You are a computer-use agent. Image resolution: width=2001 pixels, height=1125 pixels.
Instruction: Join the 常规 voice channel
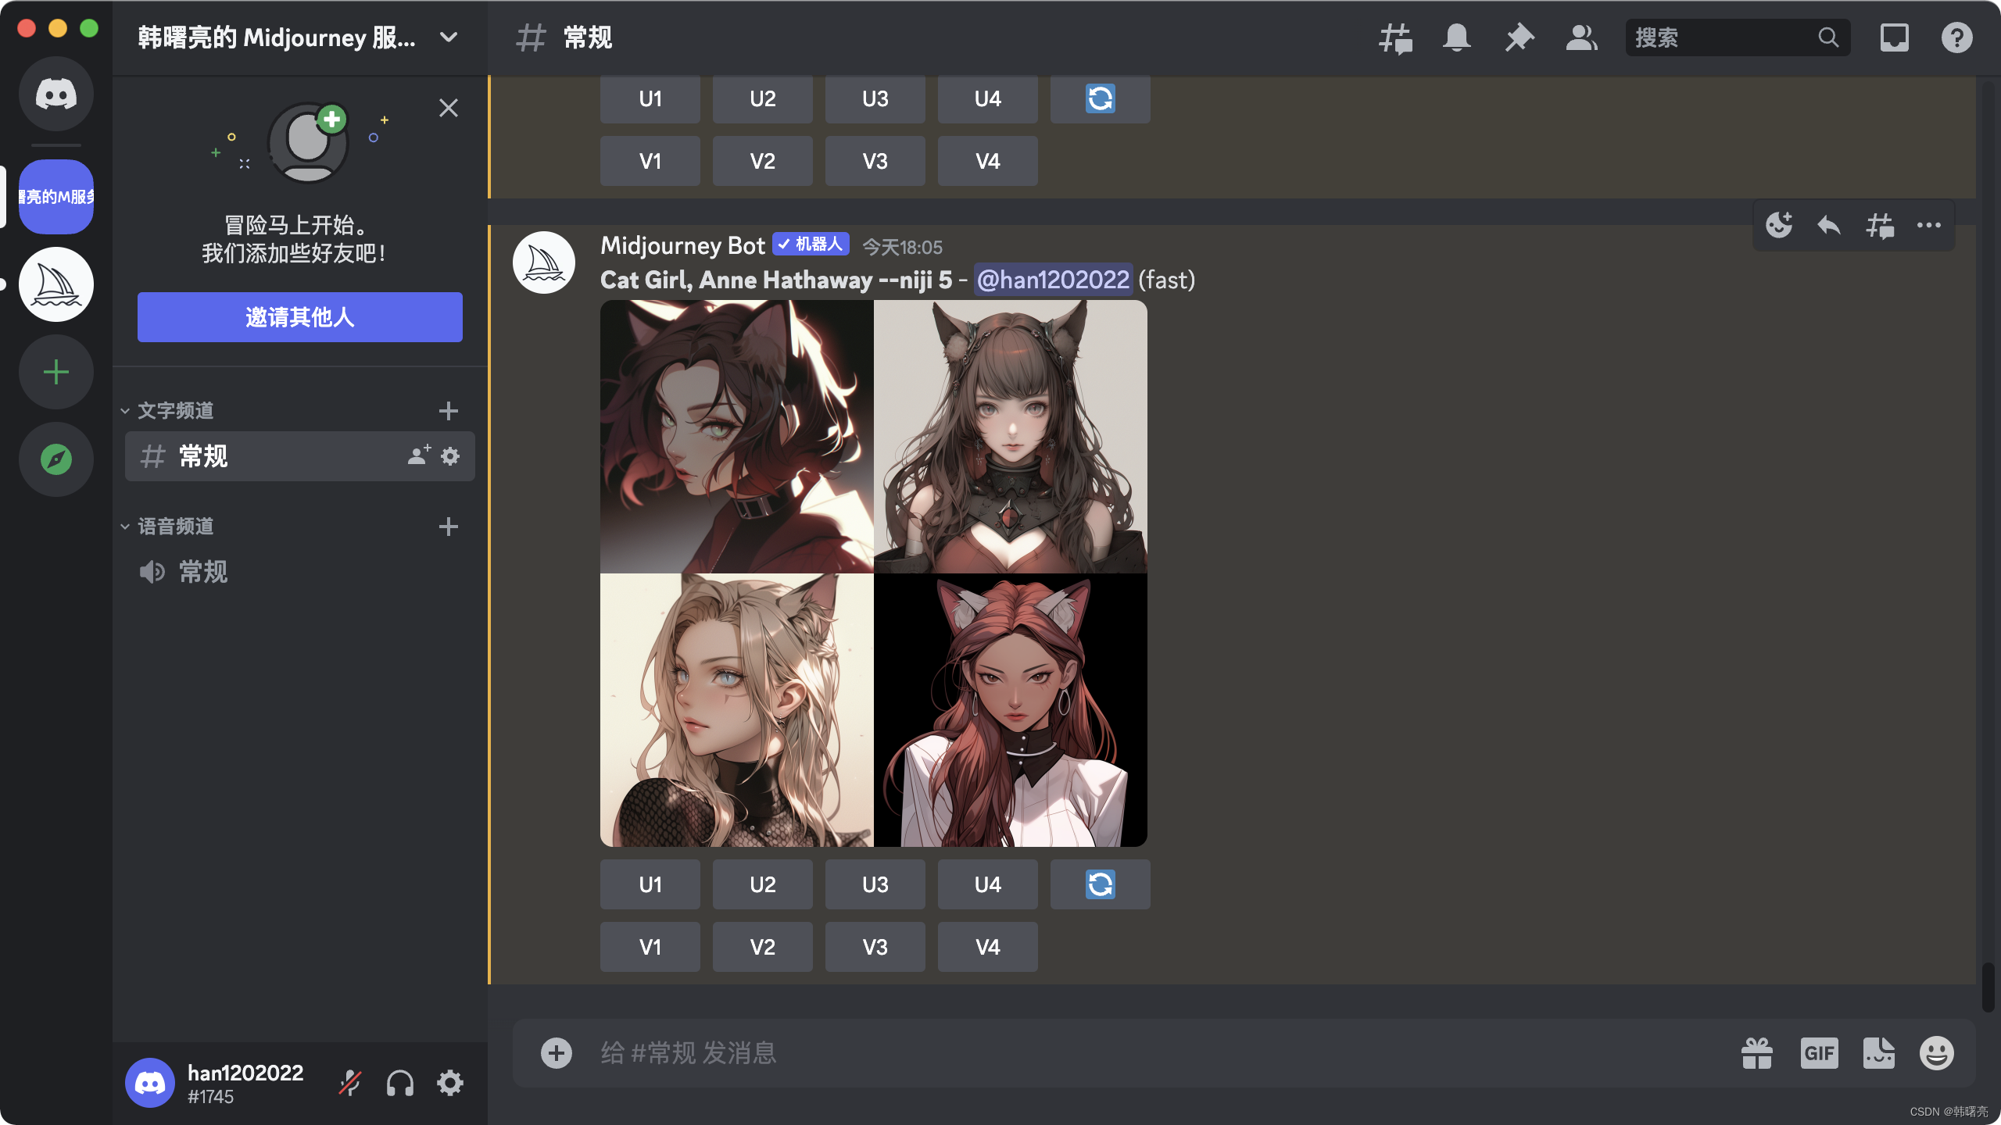[x=203, y=572]
